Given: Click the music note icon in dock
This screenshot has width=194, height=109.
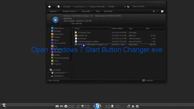Looking at the screenshot, I should [x=129, y=106].
